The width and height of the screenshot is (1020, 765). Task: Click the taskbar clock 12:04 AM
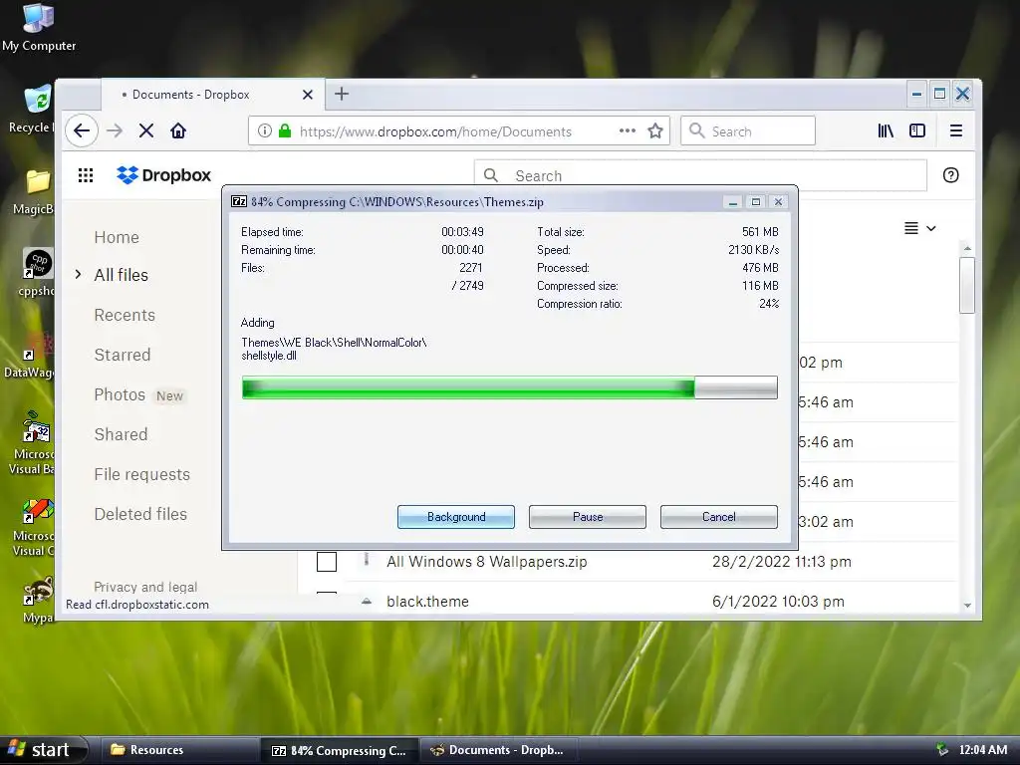click(983, 750)
